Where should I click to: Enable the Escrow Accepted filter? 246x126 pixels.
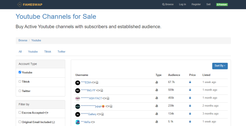click(20, 112)
